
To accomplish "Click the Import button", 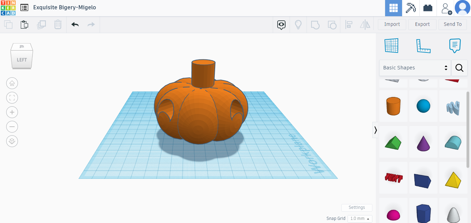I will (392, 24).
